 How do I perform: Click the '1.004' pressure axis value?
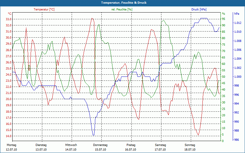[238, 59]
